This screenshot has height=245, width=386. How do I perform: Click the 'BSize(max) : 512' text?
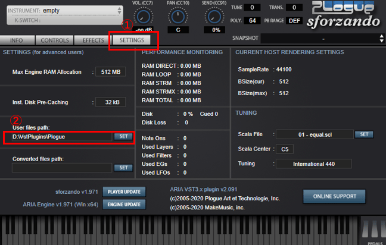tap(263, 93)
